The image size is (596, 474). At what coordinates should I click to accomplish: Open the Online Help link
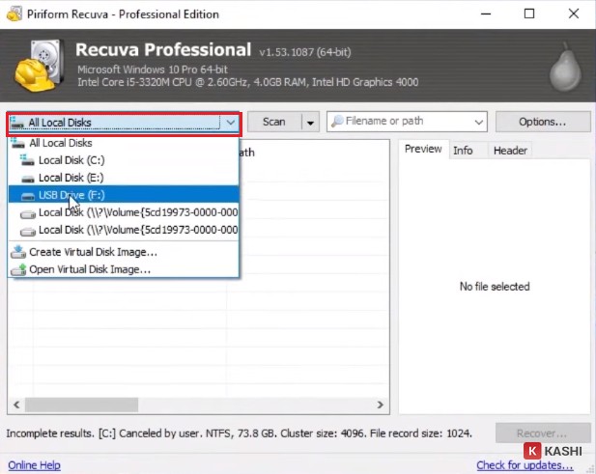pos(34,465)
